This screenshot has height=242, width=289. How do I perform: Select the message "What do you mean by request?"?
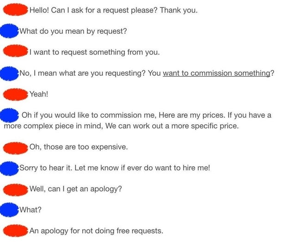73,31
